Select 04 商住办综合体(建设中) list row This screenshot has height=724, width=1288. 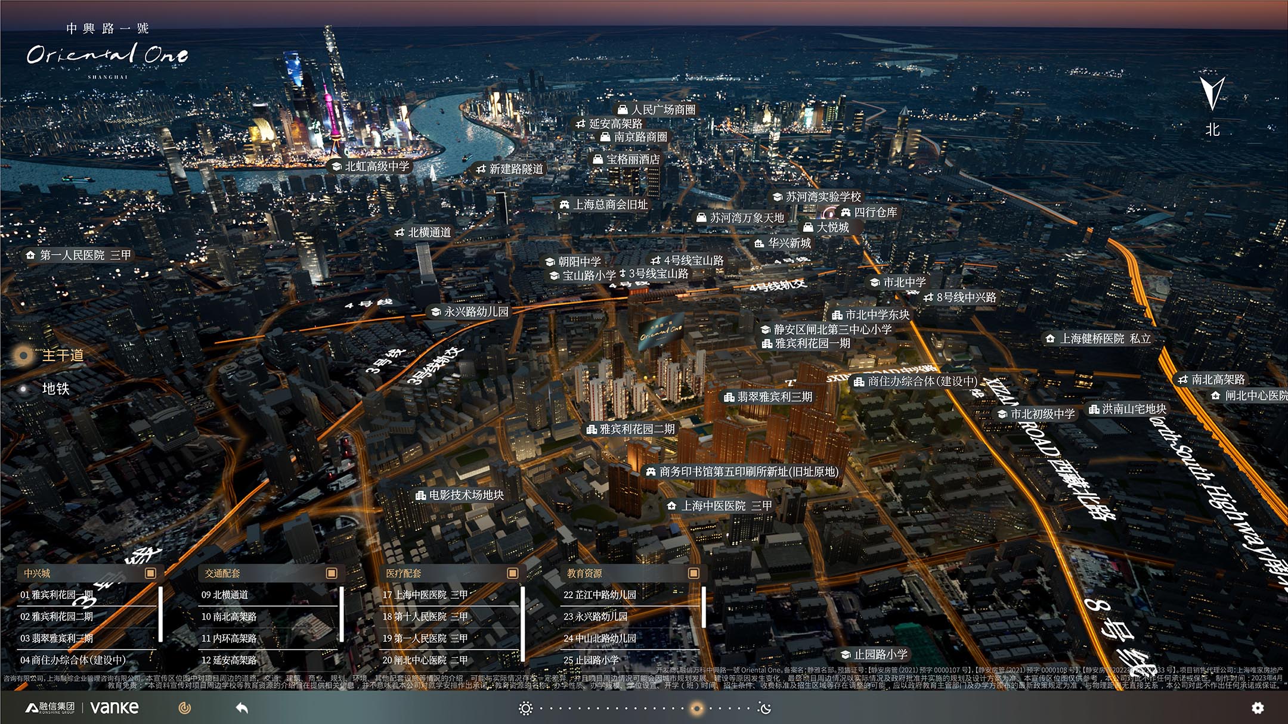(87, 660)
